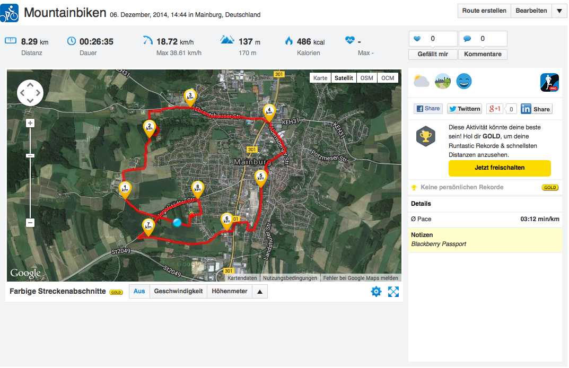Screen dimensions: 569x368
Task: Open the Runtastic PRO app icon
Action: pos(549,82)
